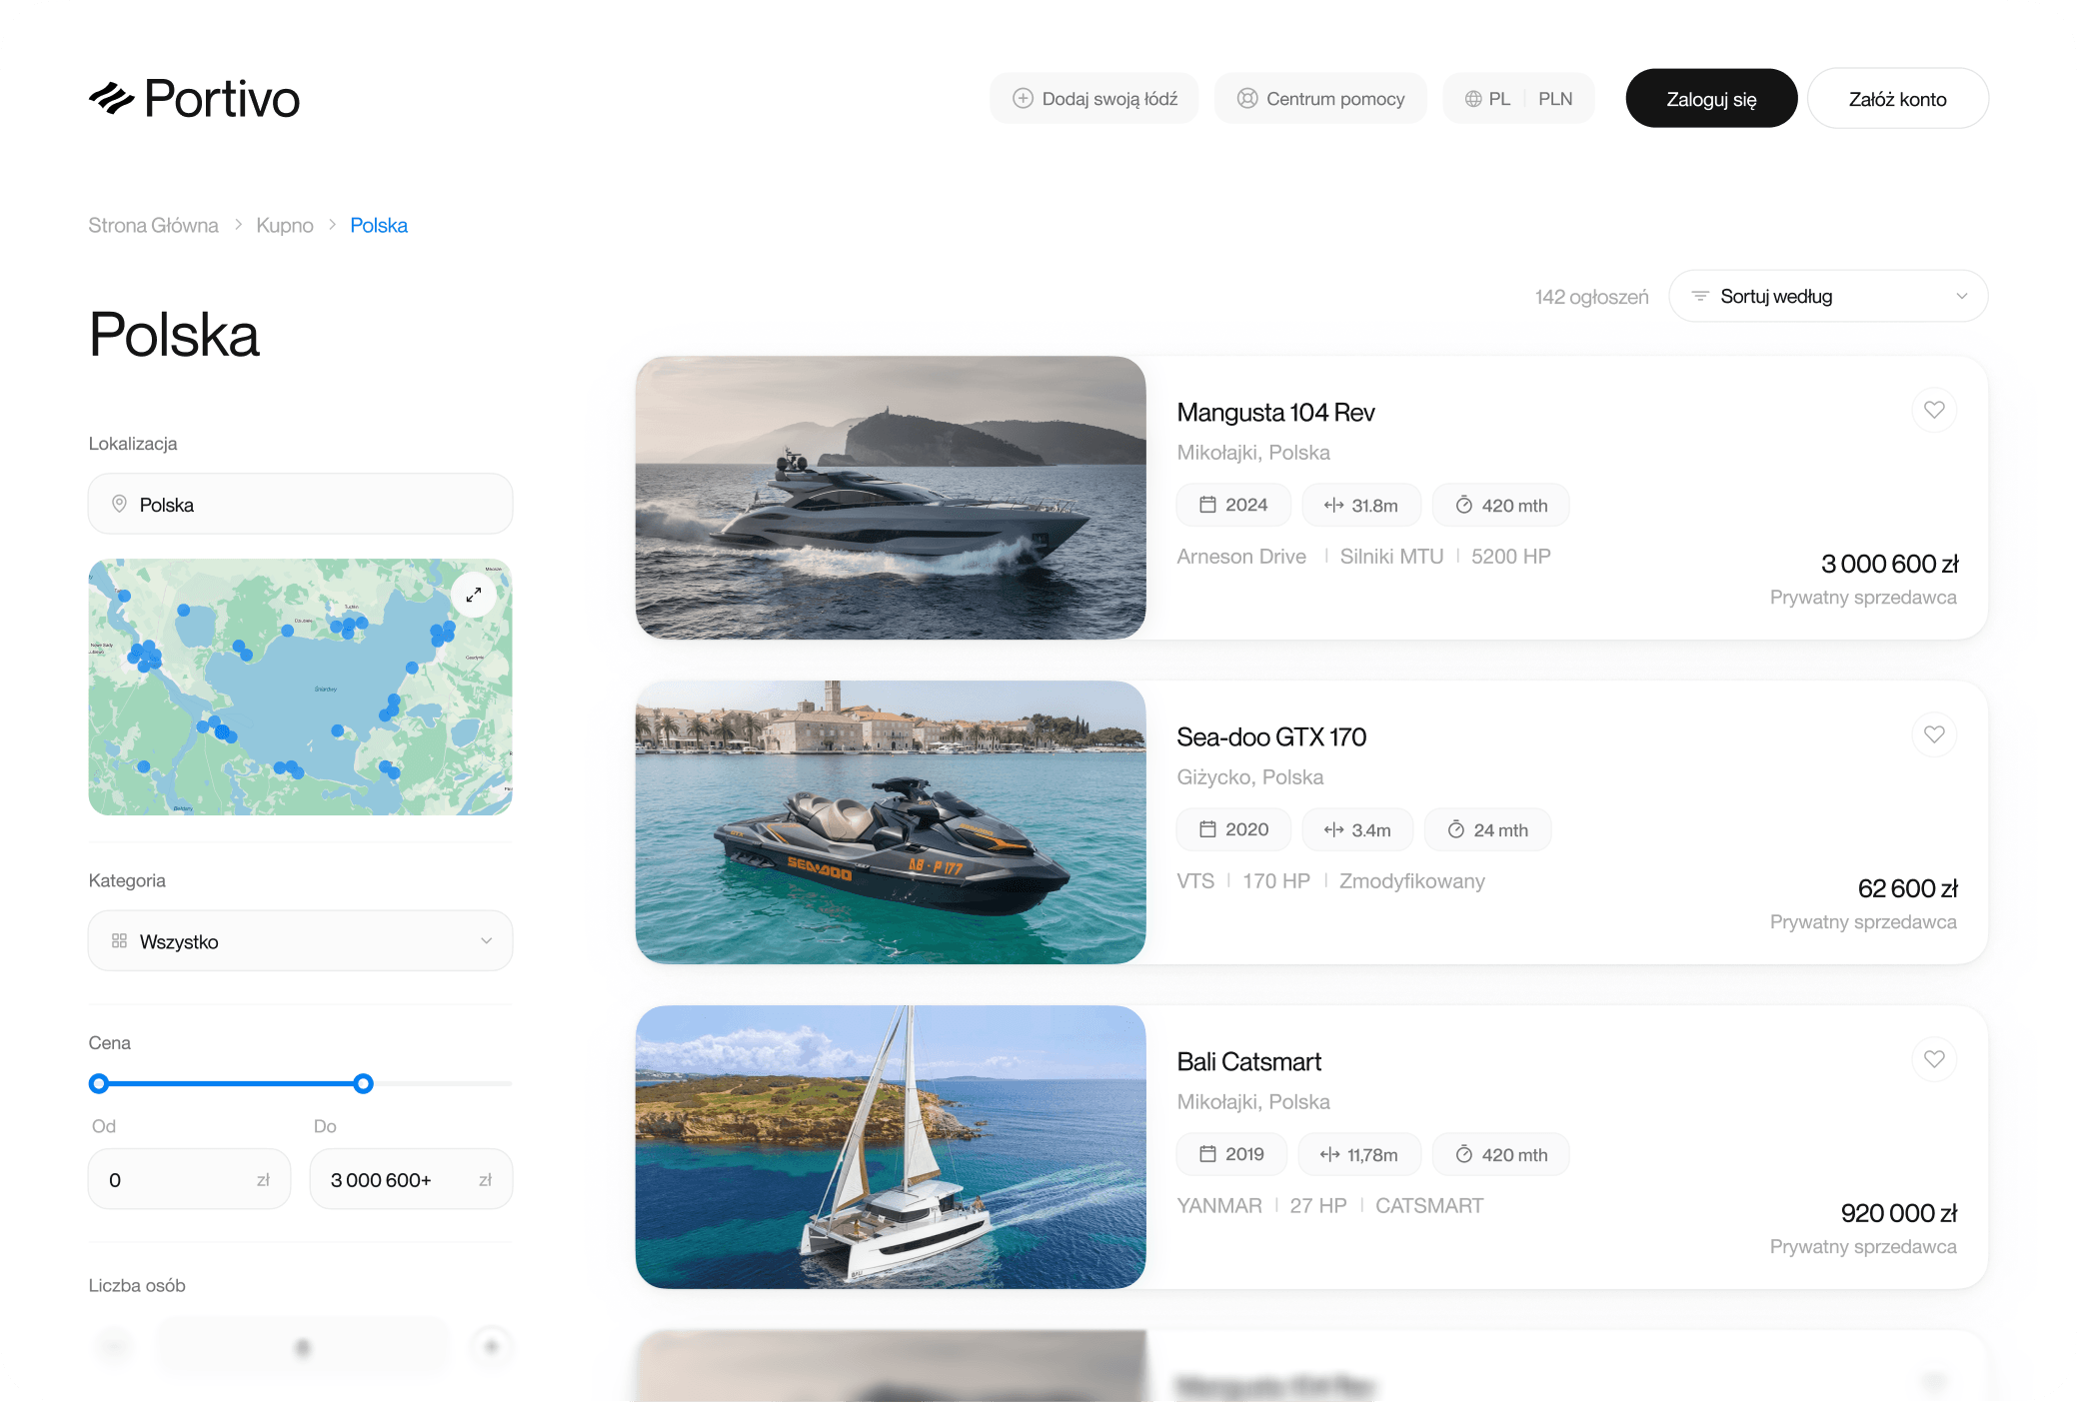Favorite the Mangusta 104 Rev listing
The height and width of the screenshot is (1402, 2077).
1934,410
